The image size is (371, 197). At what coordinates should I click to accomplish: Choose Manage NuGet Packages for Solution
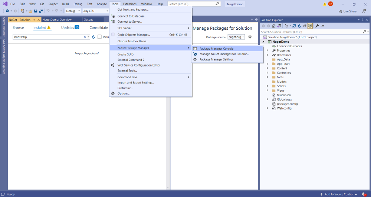(x=227, y=54)
